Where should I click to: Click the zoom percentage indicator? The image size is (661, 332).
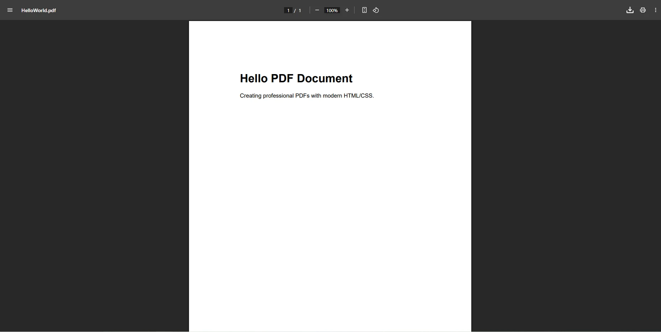[x=332, y=10]
